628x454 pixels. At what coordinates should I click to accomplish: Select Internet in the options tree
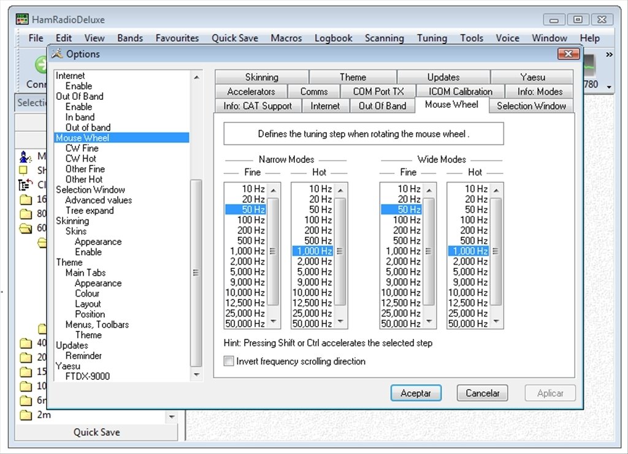click(70, 75)
